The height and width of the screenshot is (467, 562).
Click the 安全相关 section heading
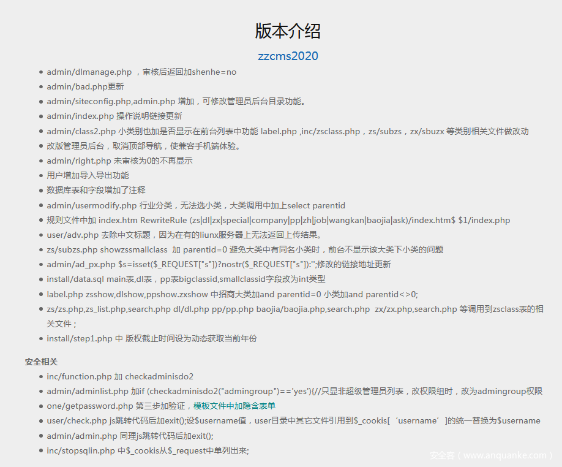pos(41,362)
